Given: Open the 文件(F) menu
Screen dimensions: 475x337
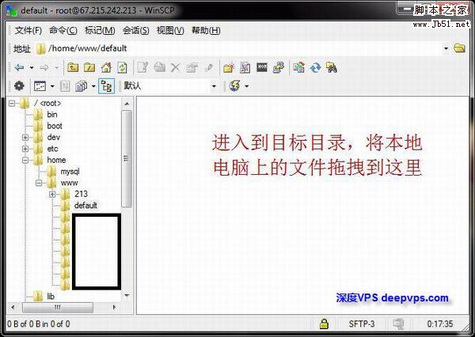Looking at the screenshot, I should (x=28, y=30).
